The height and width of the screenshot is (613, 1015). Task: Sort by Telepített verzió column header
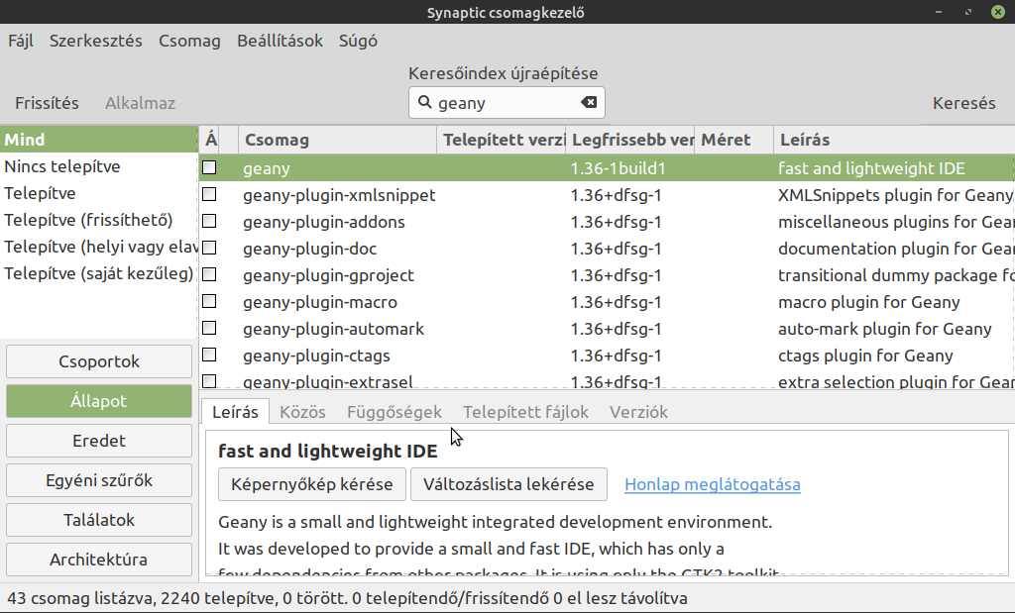[501, 140]
